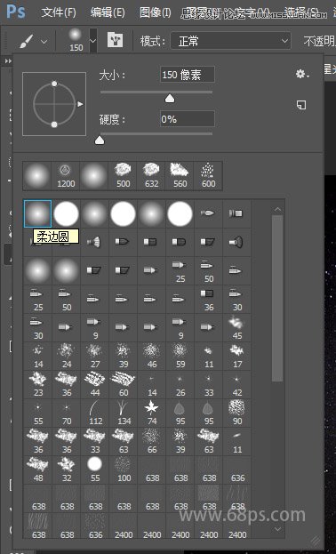
Task: Choose the hard round brush labeled 55
Action: [95, 470]
